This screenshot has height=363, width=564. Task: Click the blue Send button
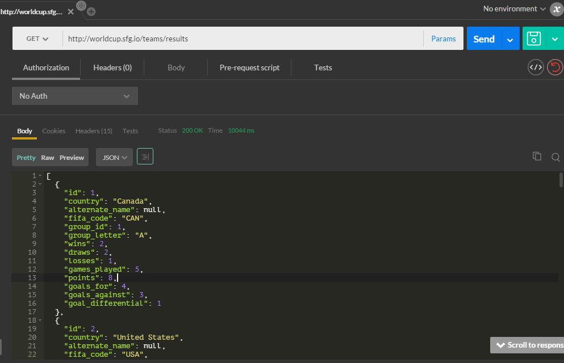point(483,39)
